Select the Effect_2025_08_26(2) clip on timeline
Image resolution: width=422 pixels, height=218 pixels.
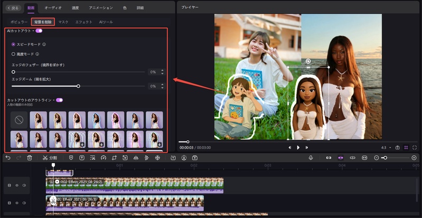(x=135, y=185)
